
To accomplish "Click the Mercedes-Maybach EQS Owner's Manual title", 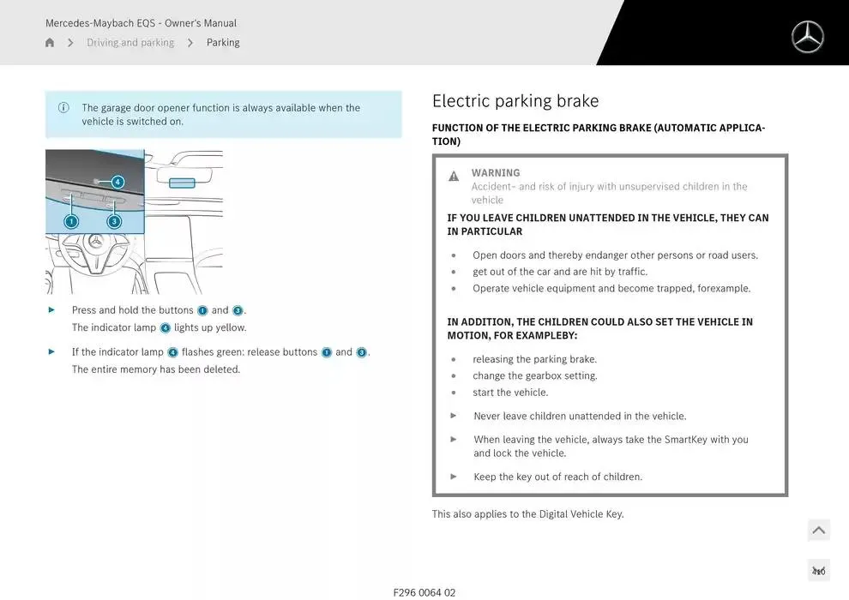I will [x=141, y=23].
